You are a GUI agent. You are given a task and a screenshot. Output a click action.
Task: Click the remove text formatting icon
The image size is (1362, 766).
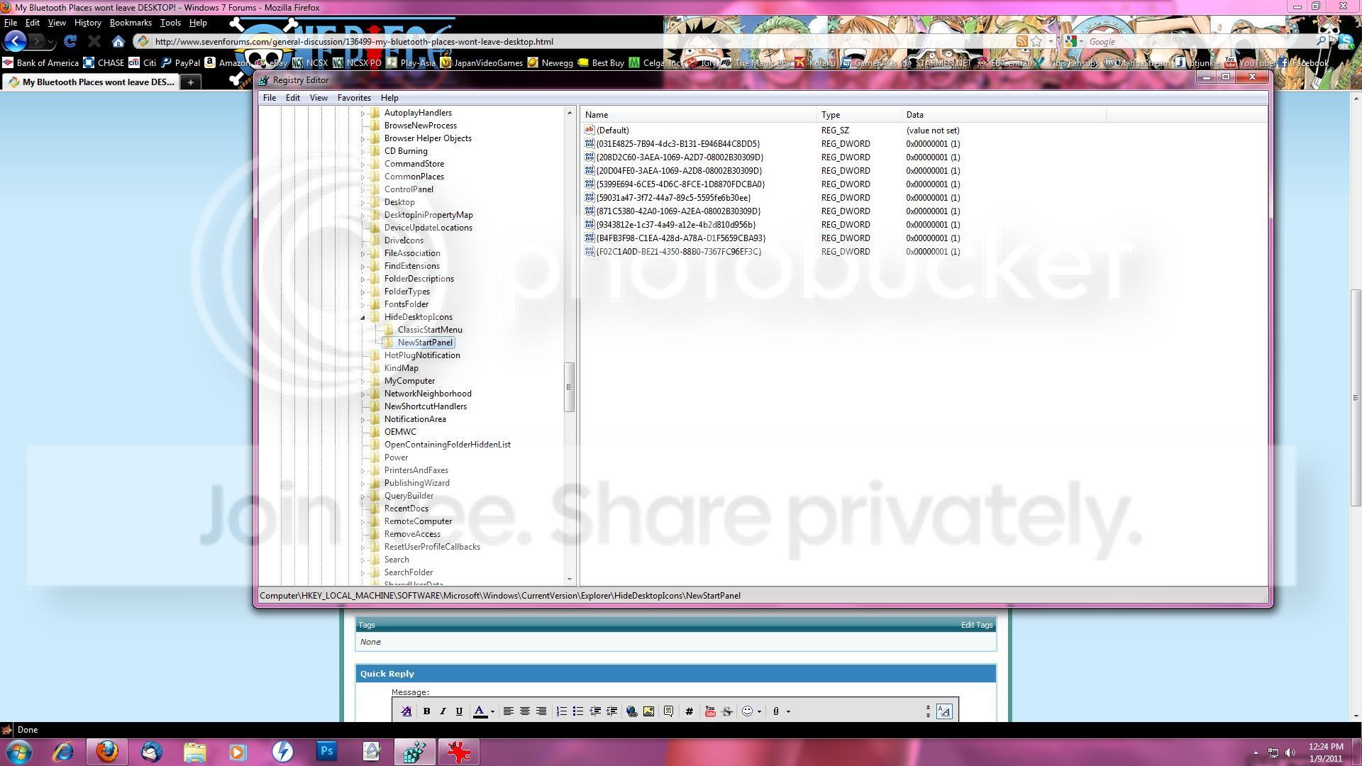[x=406, y=711]
